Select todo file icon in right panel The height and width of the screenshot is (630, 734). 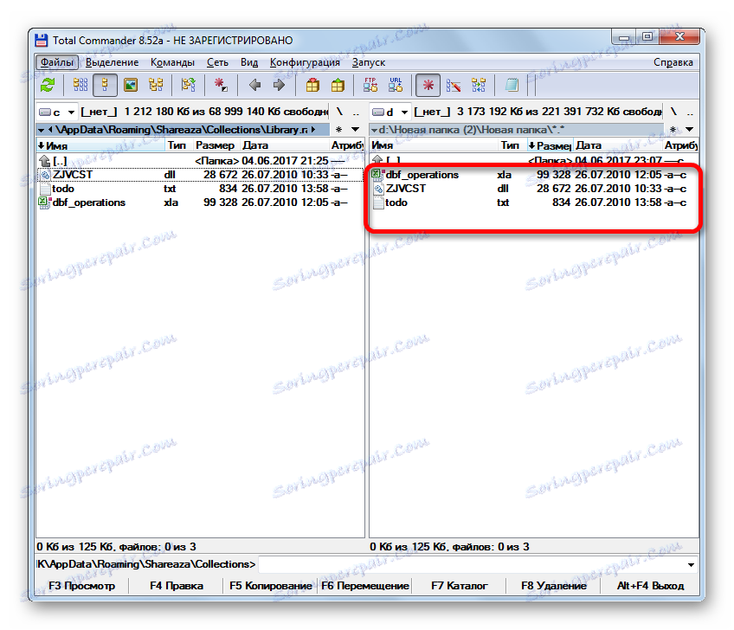pyautogui.click(x=378, y=202)
